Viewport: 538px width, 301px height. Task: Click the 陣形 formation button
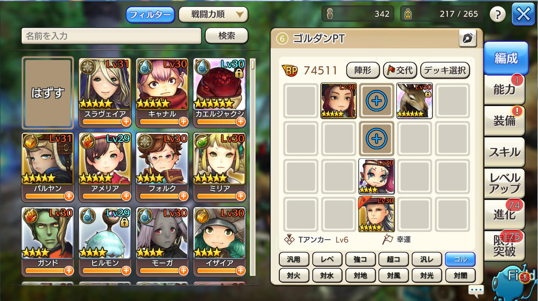click(x=363, y=70)
